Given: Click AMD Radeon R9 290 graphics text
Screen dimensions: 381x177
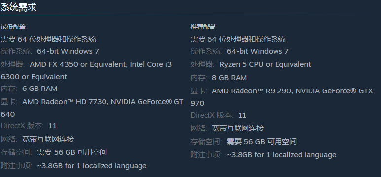Looking at the screenshot, I should click(x=251, y=91).
